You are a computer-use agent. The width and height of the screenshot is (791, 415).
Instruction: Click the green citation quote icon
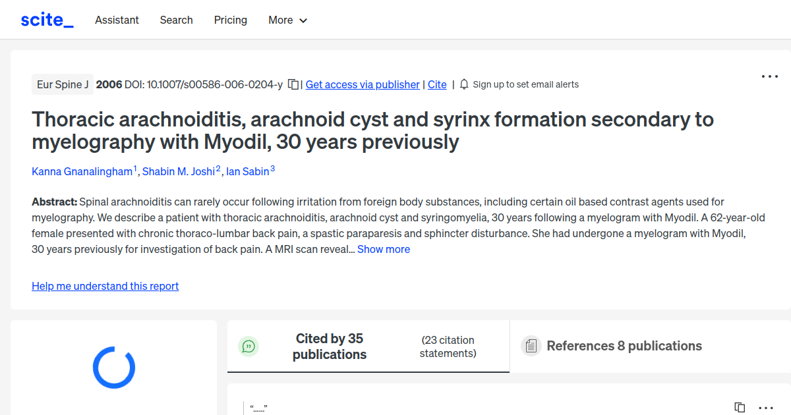[x=249, y=346]
